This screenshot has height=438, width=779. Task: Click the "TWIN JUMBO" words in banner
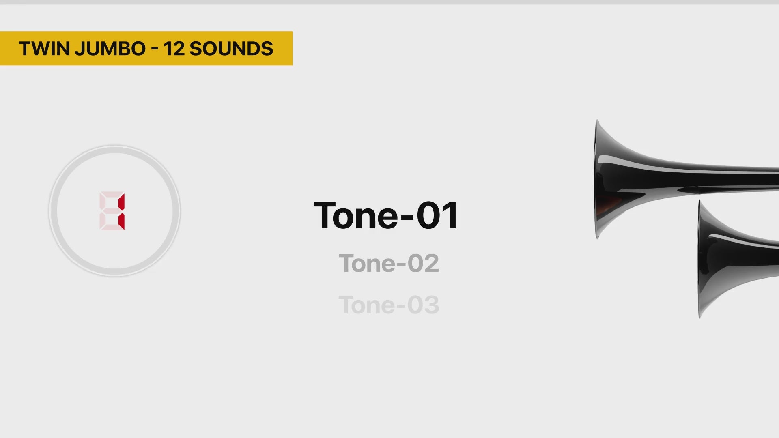pos(82,49)
